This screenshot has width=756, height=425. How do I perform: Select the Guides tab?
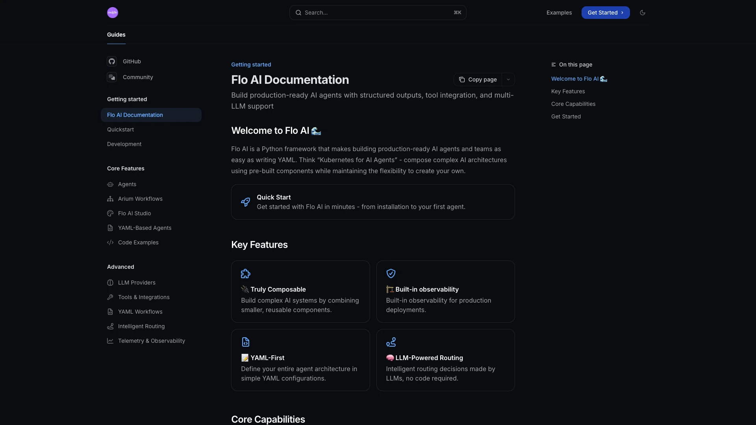click(116, 35)
